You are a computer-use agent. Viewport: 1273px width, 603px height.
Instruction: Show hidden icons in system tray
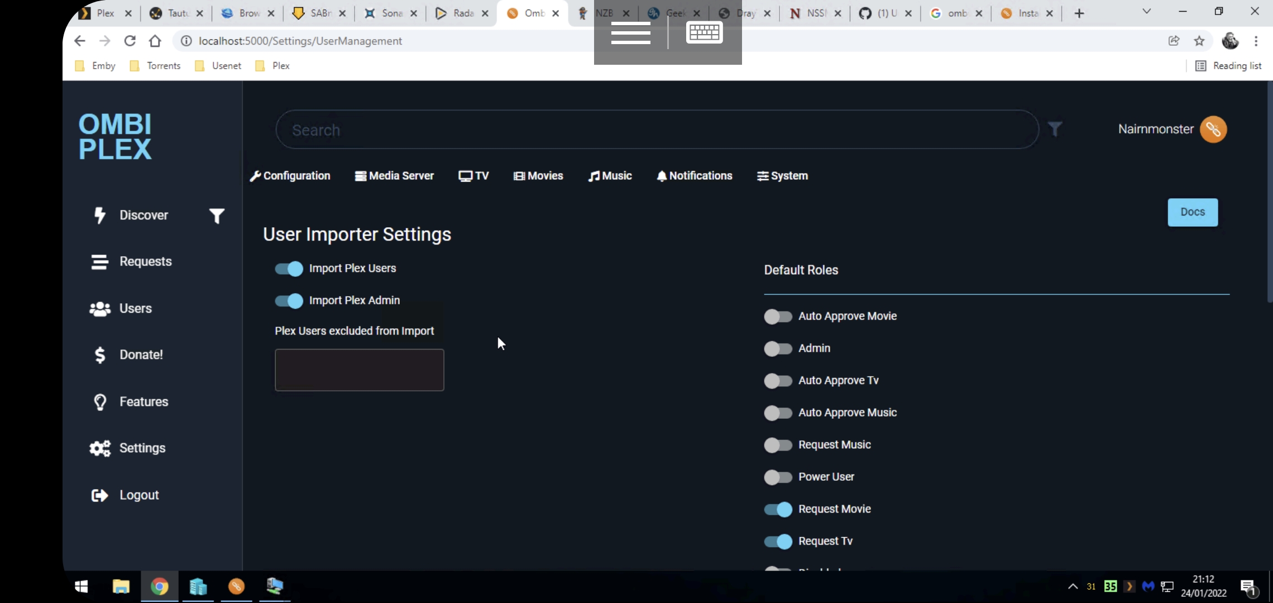point(1073,586)
